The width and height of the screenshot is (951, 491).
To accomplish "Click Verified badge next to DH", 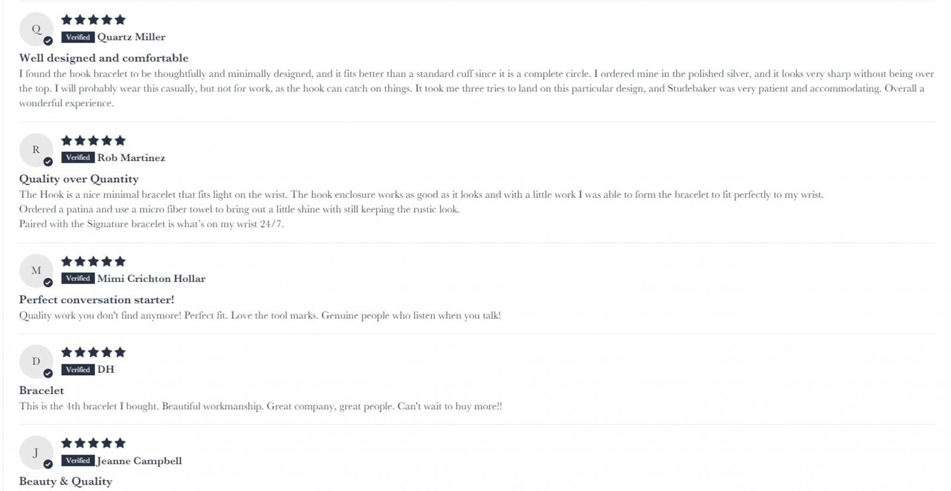I will [78, 369].
